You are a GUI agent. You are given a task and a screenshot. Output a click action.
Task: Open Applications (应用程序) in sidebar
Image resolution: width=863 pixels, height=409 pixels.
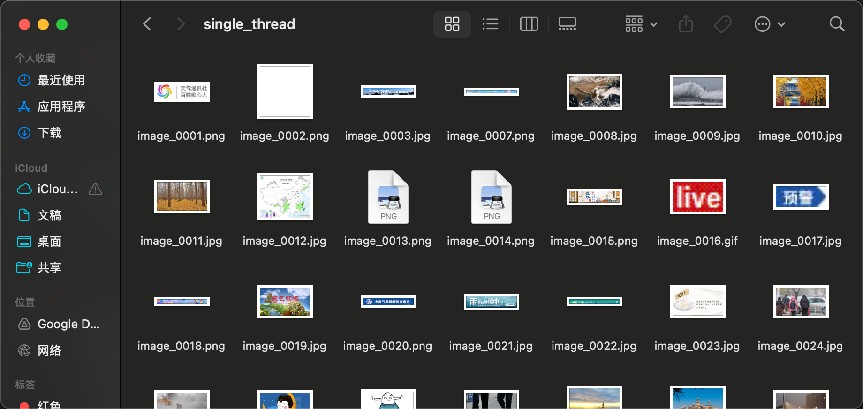60,106
